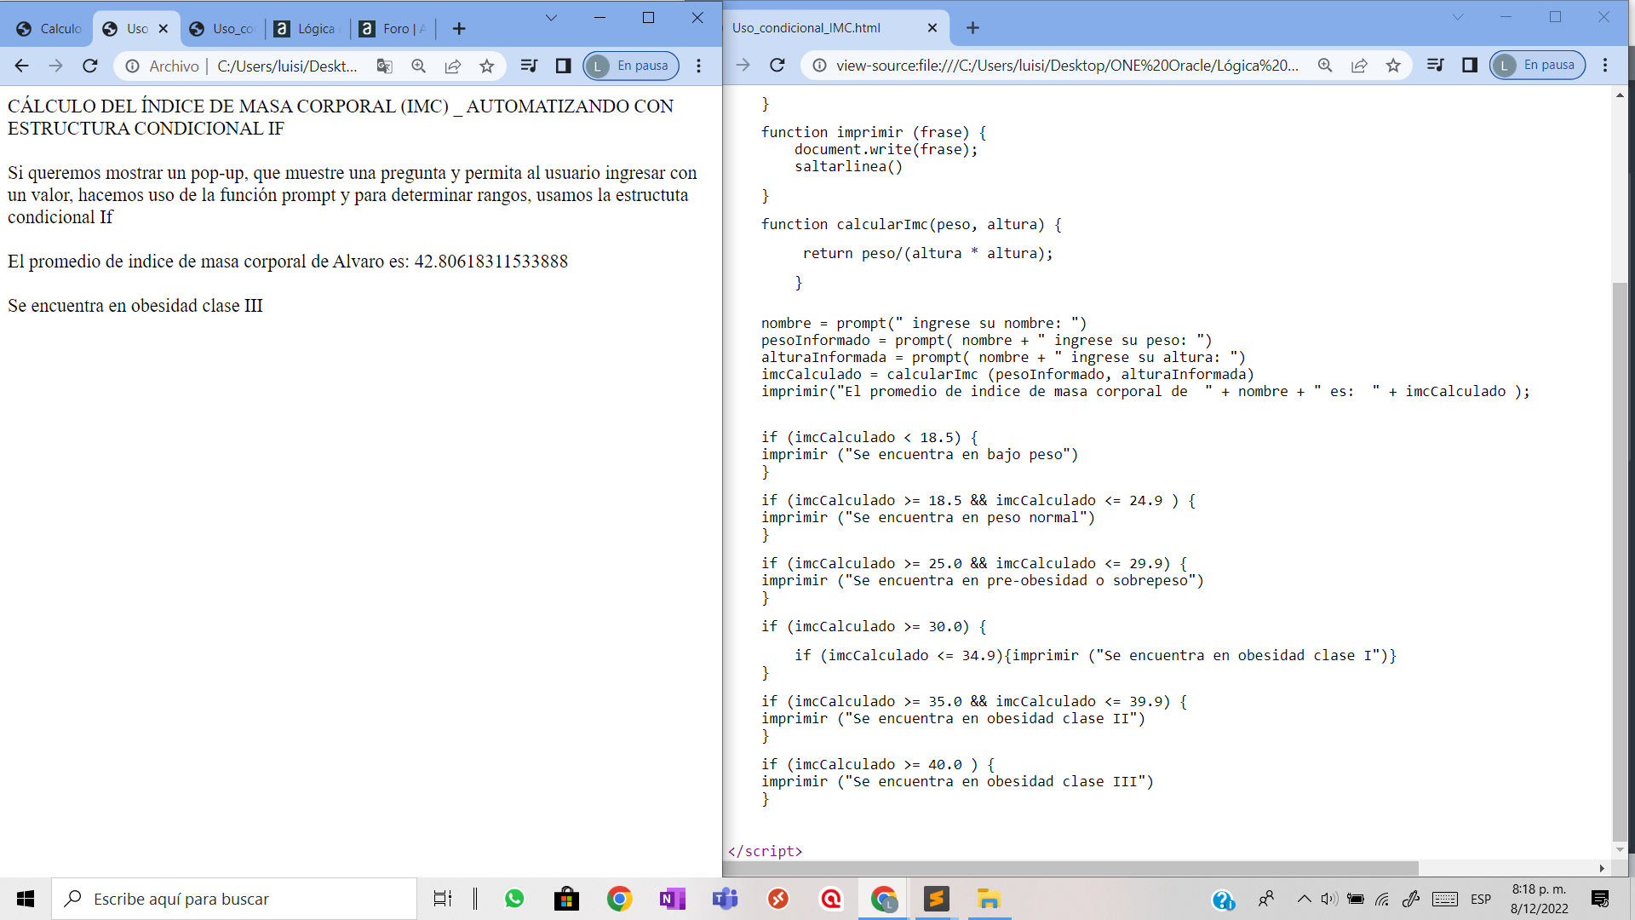This screenshot has height=920, width=1635.
Task: Click left browser address bar URL
Action: coord(287,66)
